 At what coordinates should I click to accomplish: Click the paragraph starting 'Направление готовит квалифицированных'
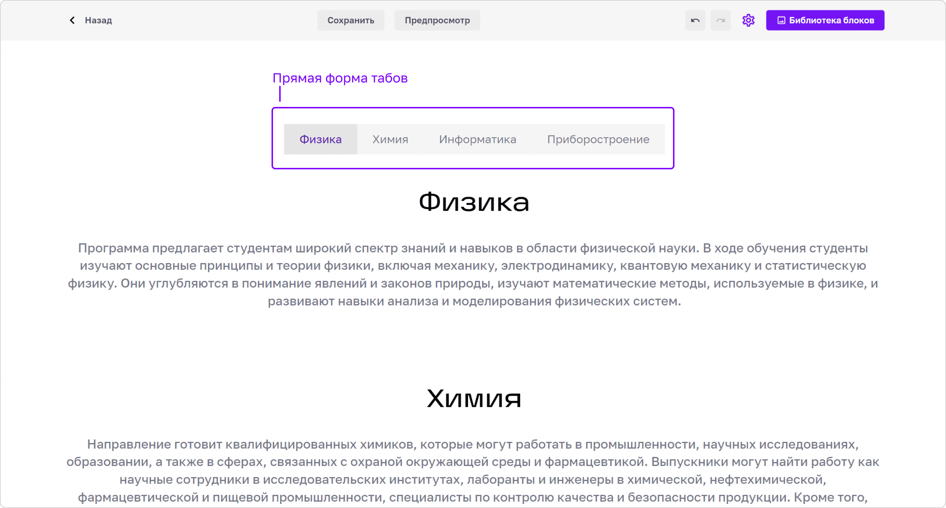[473, 470]
